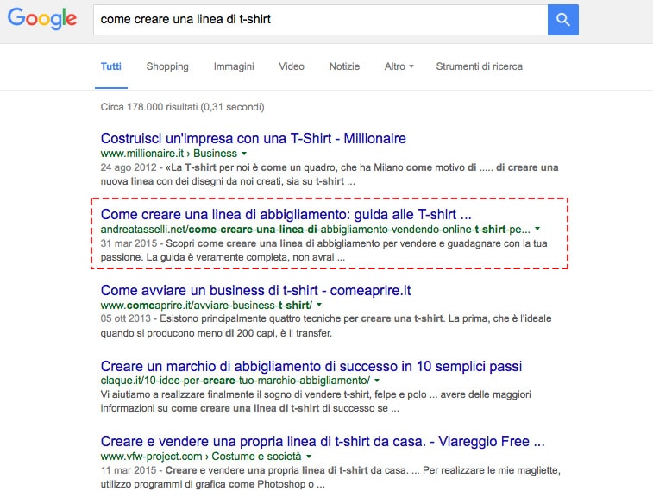This screenshot has height=504, width=653.
Task: Open the Immagini tab
Action: (234, 66)
